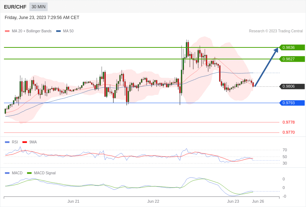Click the MA 50 blue legend swatch
Screen dimensions: 306x207
pos(58,31)
